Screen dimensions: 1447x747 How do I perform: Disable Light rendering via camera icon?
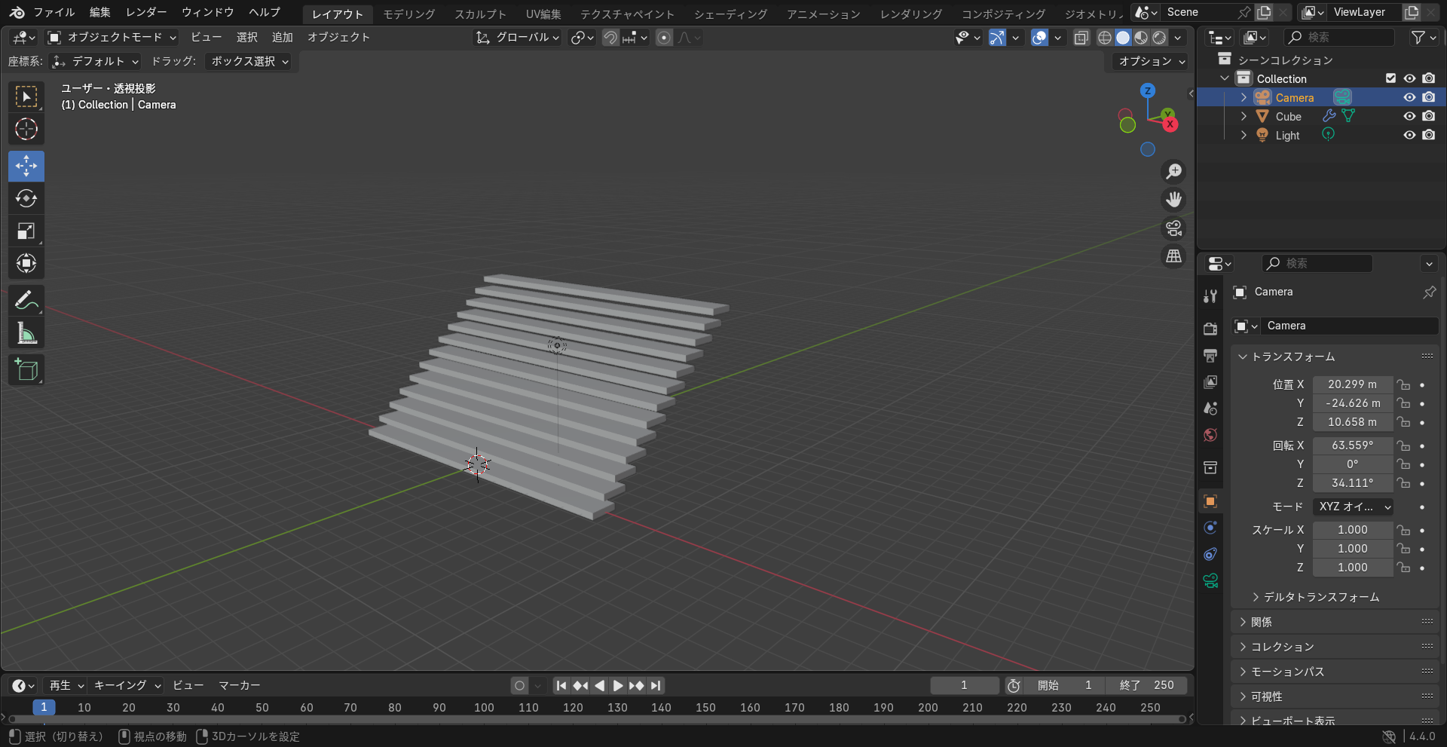[x=1428, y=135]
